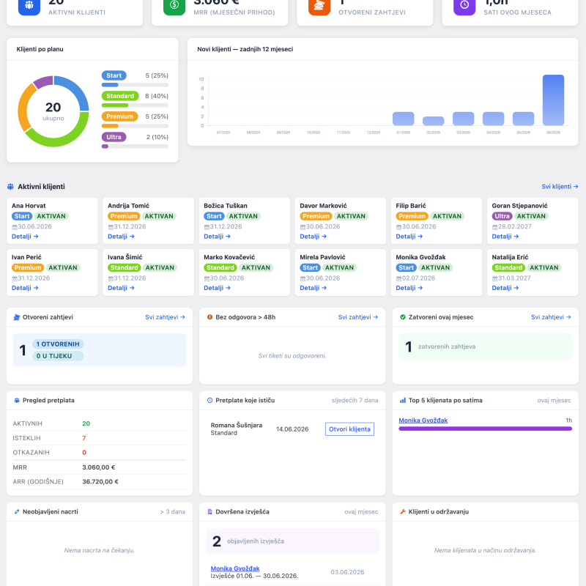Open Detalji for Andrija Tomić
This screenshot has height=586, width=586.
click(x=121, y=237)
